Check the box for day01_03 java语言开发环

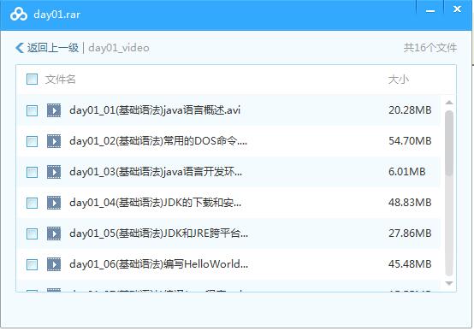[32, 172]
